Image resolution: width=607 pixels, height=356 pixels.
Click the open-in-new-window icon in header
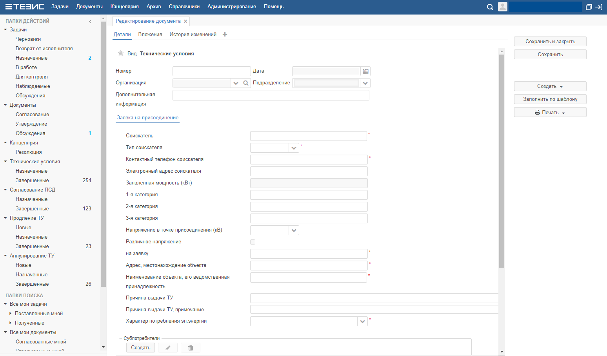click(589, 7)
